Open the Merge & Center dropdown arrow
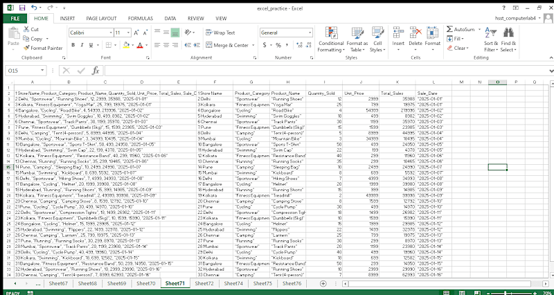This screenshot has height=295, width=554. 253,45
